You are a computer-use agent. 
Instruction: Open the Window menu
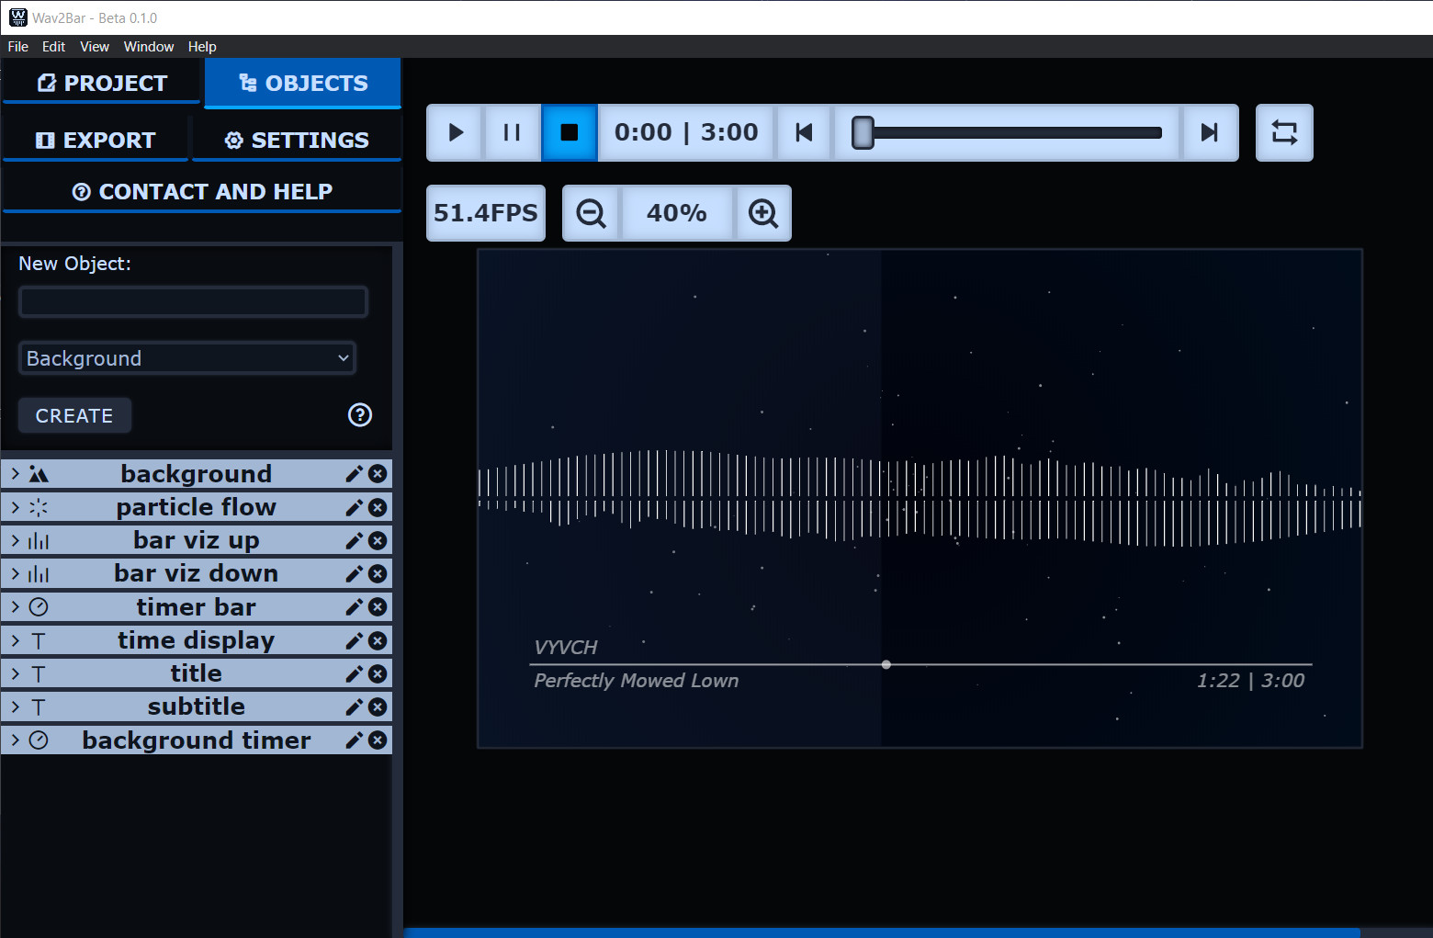149,47
